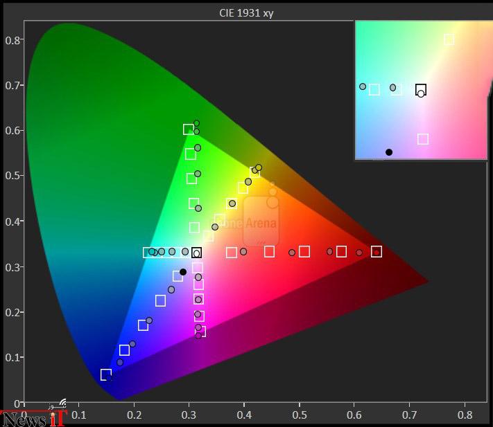This screenshot has height=427, width=493.
Task: Select the solid black dot in zoomed inset
Action: (389, 152)
